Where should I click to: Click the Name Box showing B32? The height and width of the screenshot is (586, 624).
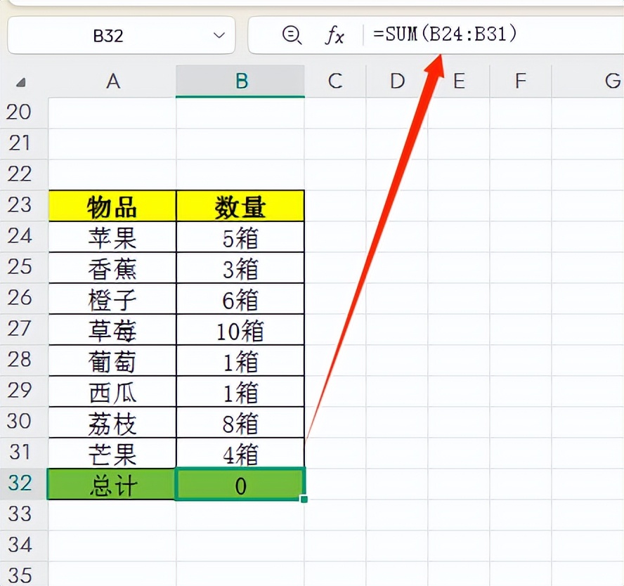121,35
